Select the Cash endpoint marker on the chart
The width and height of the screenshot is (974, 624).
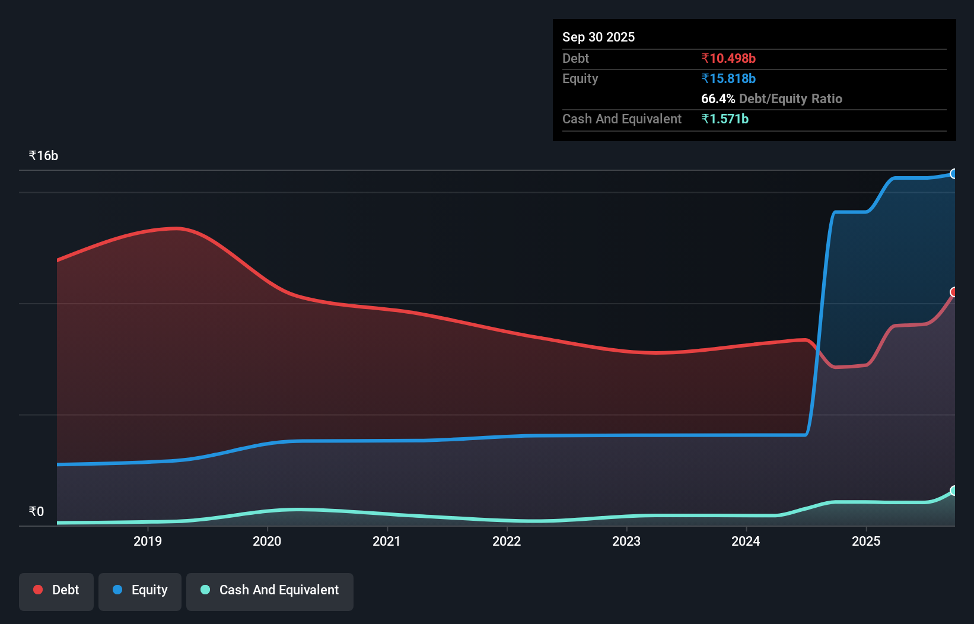click(x=954, y=490)
